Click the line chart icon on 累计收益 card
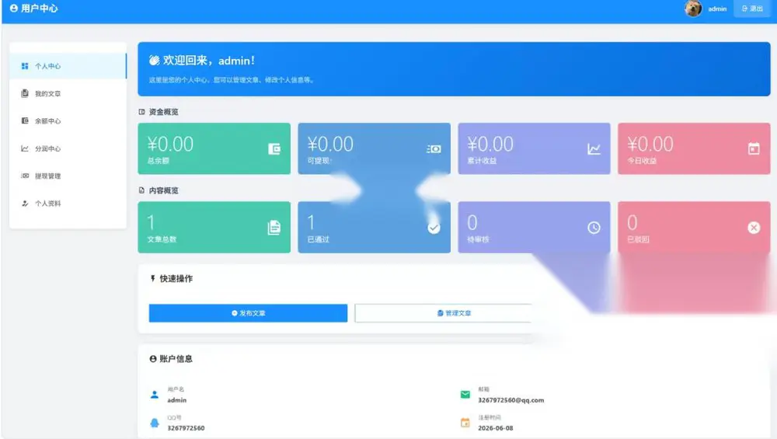Screen dimensions: 777x439 click(594, 148)
